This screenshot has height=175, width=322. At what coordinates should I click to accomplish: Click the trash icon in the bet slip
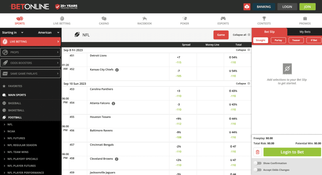point(258,152)
